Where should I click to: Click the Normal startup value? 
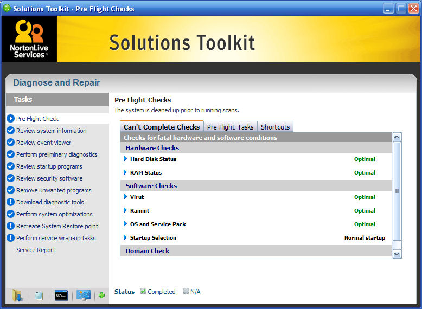click(x=365, y=237)
